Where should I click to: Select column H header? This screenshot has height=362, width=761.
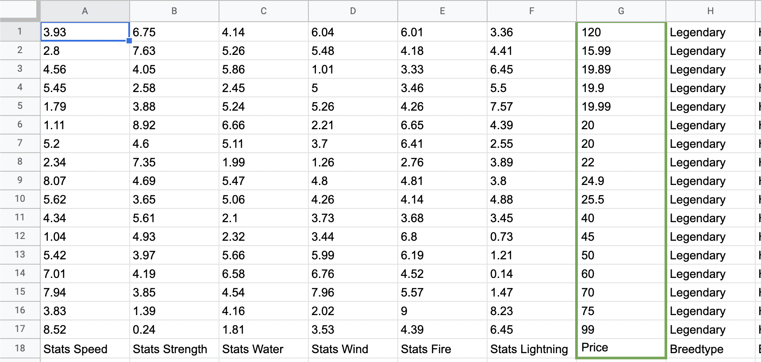(711, 11)
